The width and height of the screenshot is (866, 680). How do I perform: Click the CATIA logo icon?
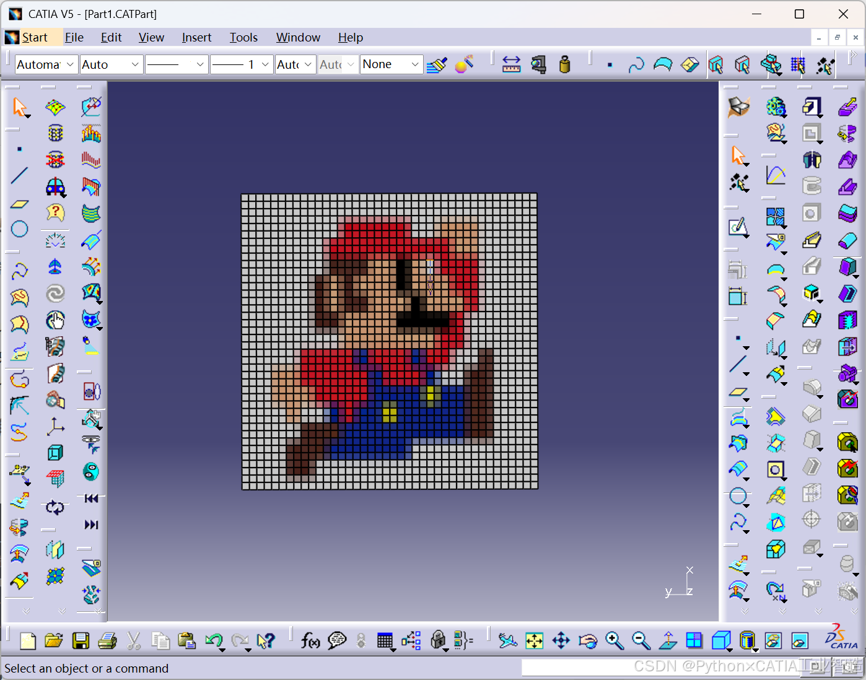pos(841,638)
